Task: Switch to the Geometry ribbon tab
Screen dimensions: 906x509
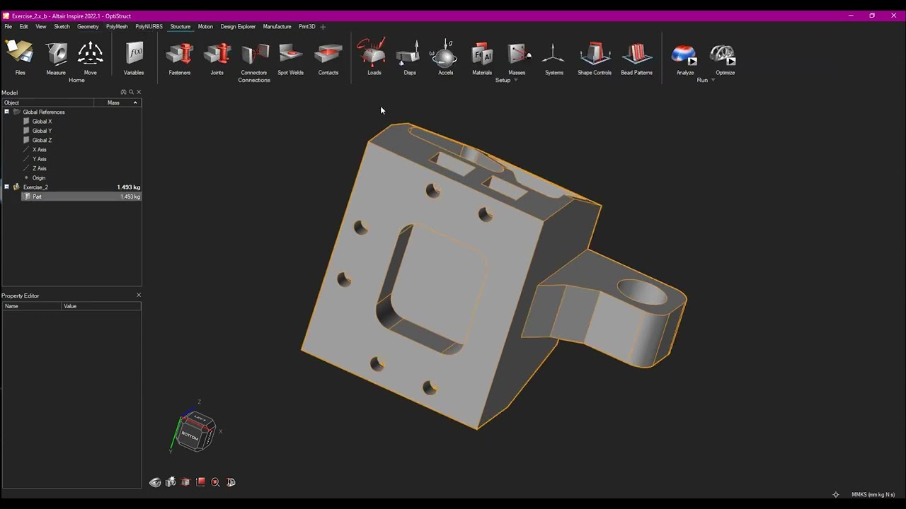Action: coord(88,26)
